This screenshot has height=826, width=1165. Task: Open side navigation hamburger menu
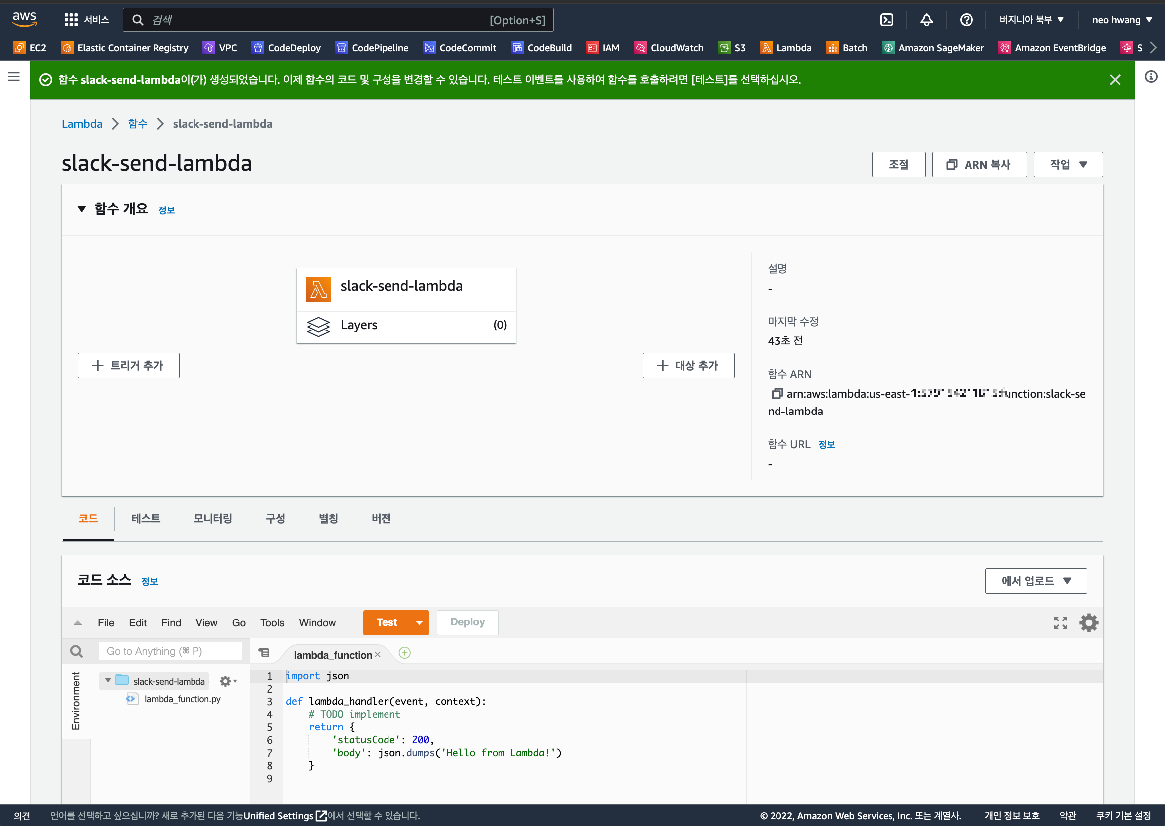pos(14,77)
